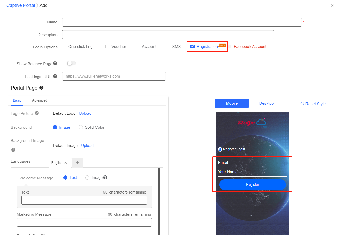Click the language panel vertical scrollbar

tap(159, 201)
